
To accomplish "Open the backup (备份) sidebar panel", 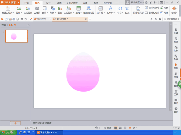I will pyautogui.click(x=176, y=101).
